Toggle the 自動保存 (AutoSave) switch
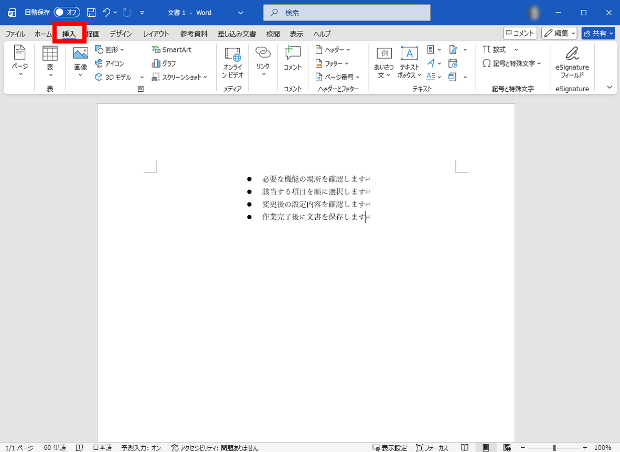This screenshot has height=452, width=620. pos(67,13)
